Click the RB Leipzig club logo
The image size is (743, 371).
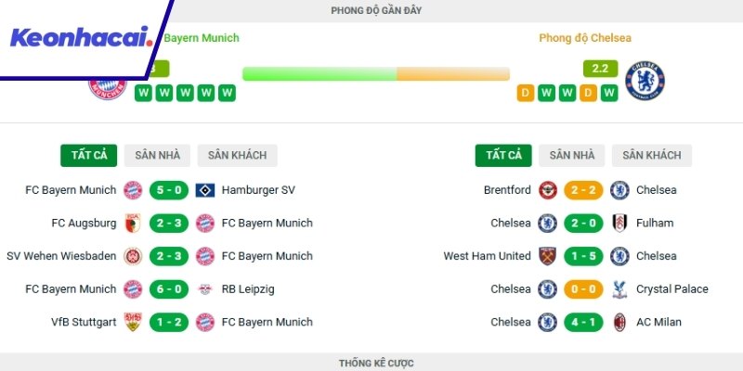[205, 289]
